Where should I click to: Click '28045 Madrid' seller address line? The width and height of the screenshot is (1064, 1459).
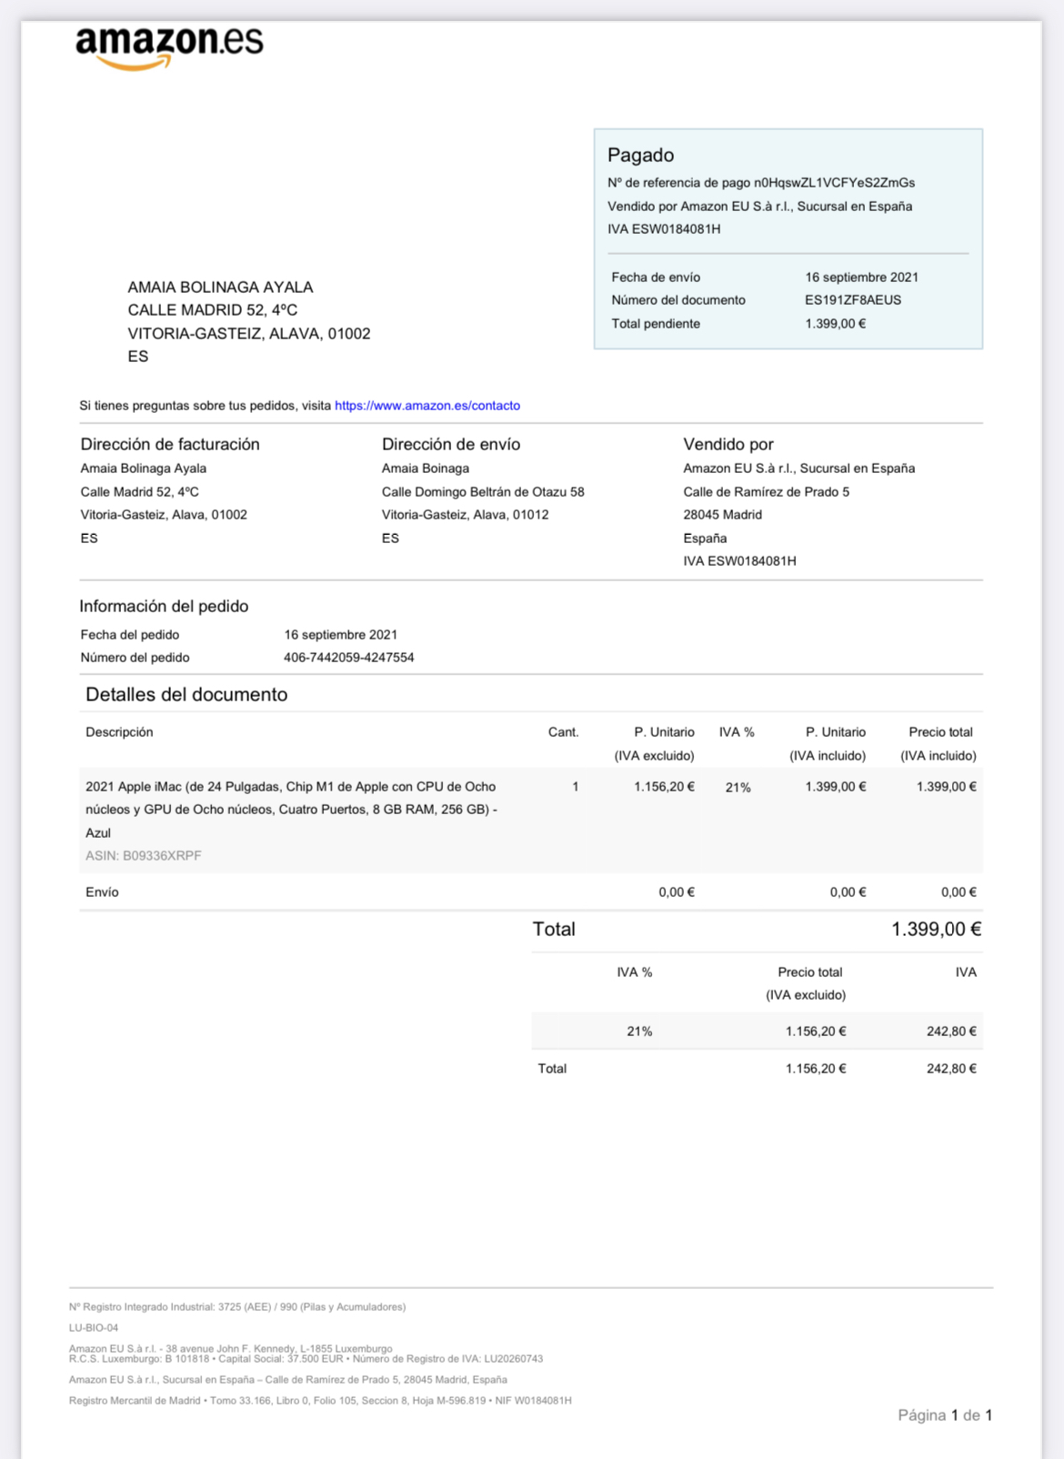[723, 515]
